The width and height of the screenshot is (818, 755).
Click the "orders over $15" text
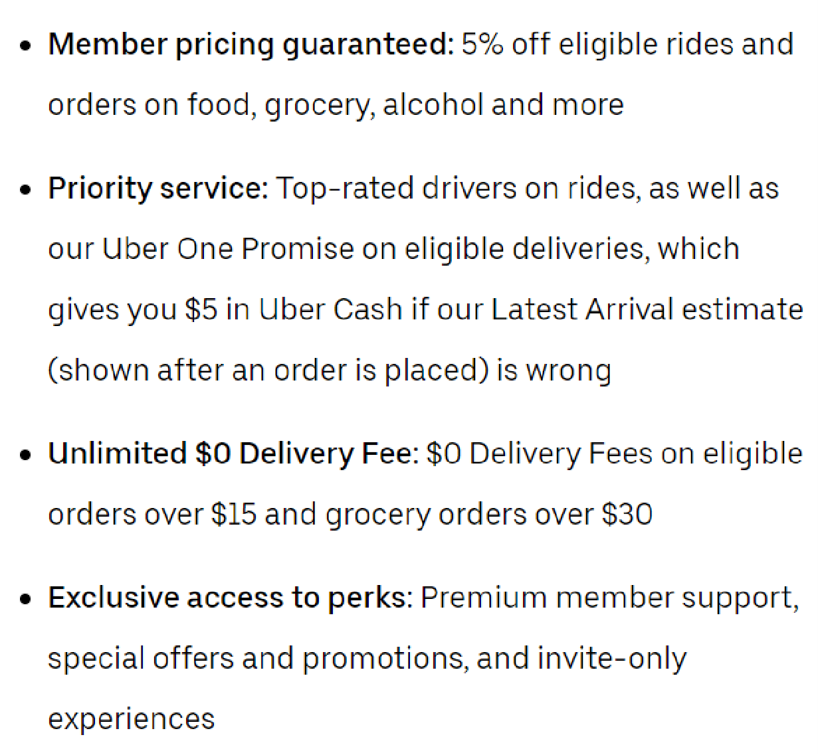152,515
